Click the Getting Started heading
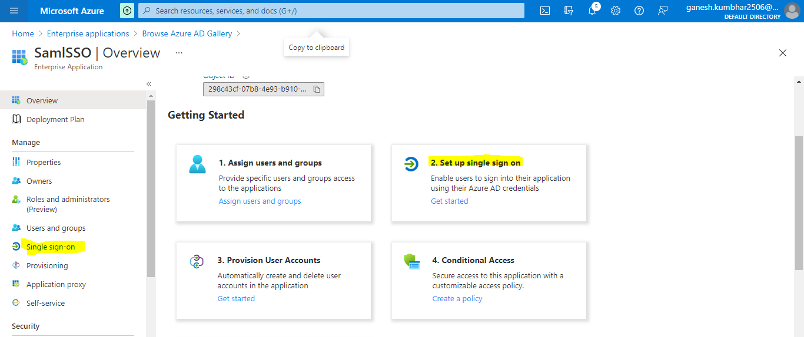Viewport: 804px width, 337px height. (206, 115)
